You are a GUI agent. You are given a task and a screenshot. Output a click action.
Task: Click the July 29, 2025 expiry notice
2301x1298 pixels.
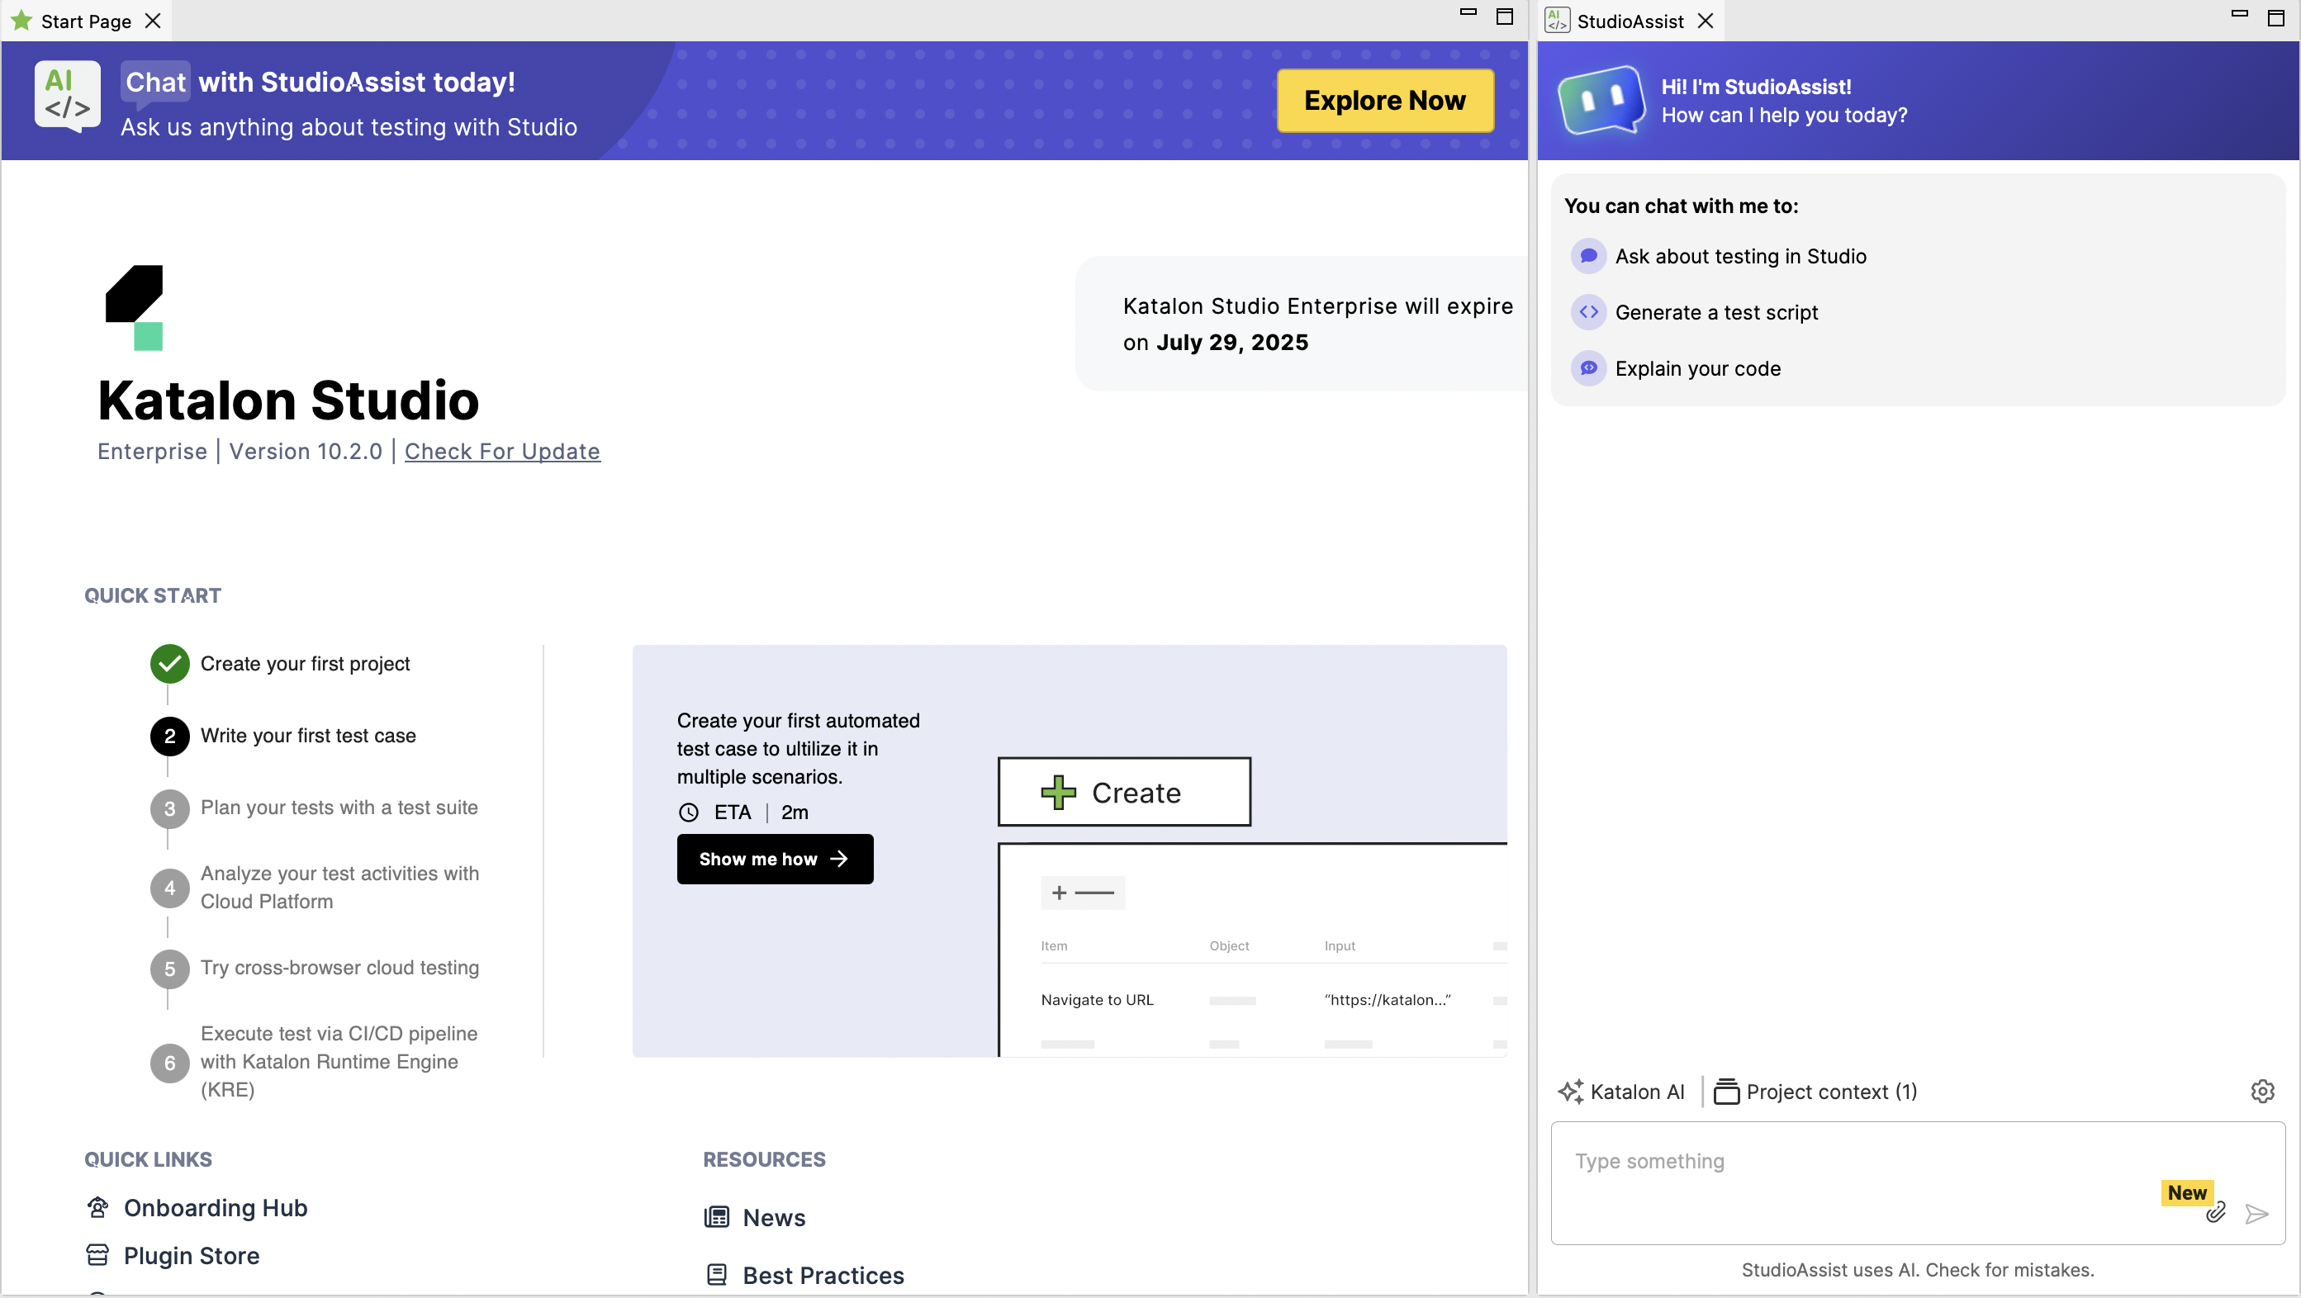click(x=1301, y=323)
